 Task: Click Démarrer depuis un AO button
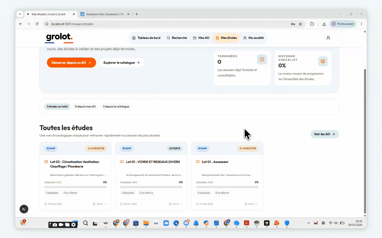(x=71, y=63)
